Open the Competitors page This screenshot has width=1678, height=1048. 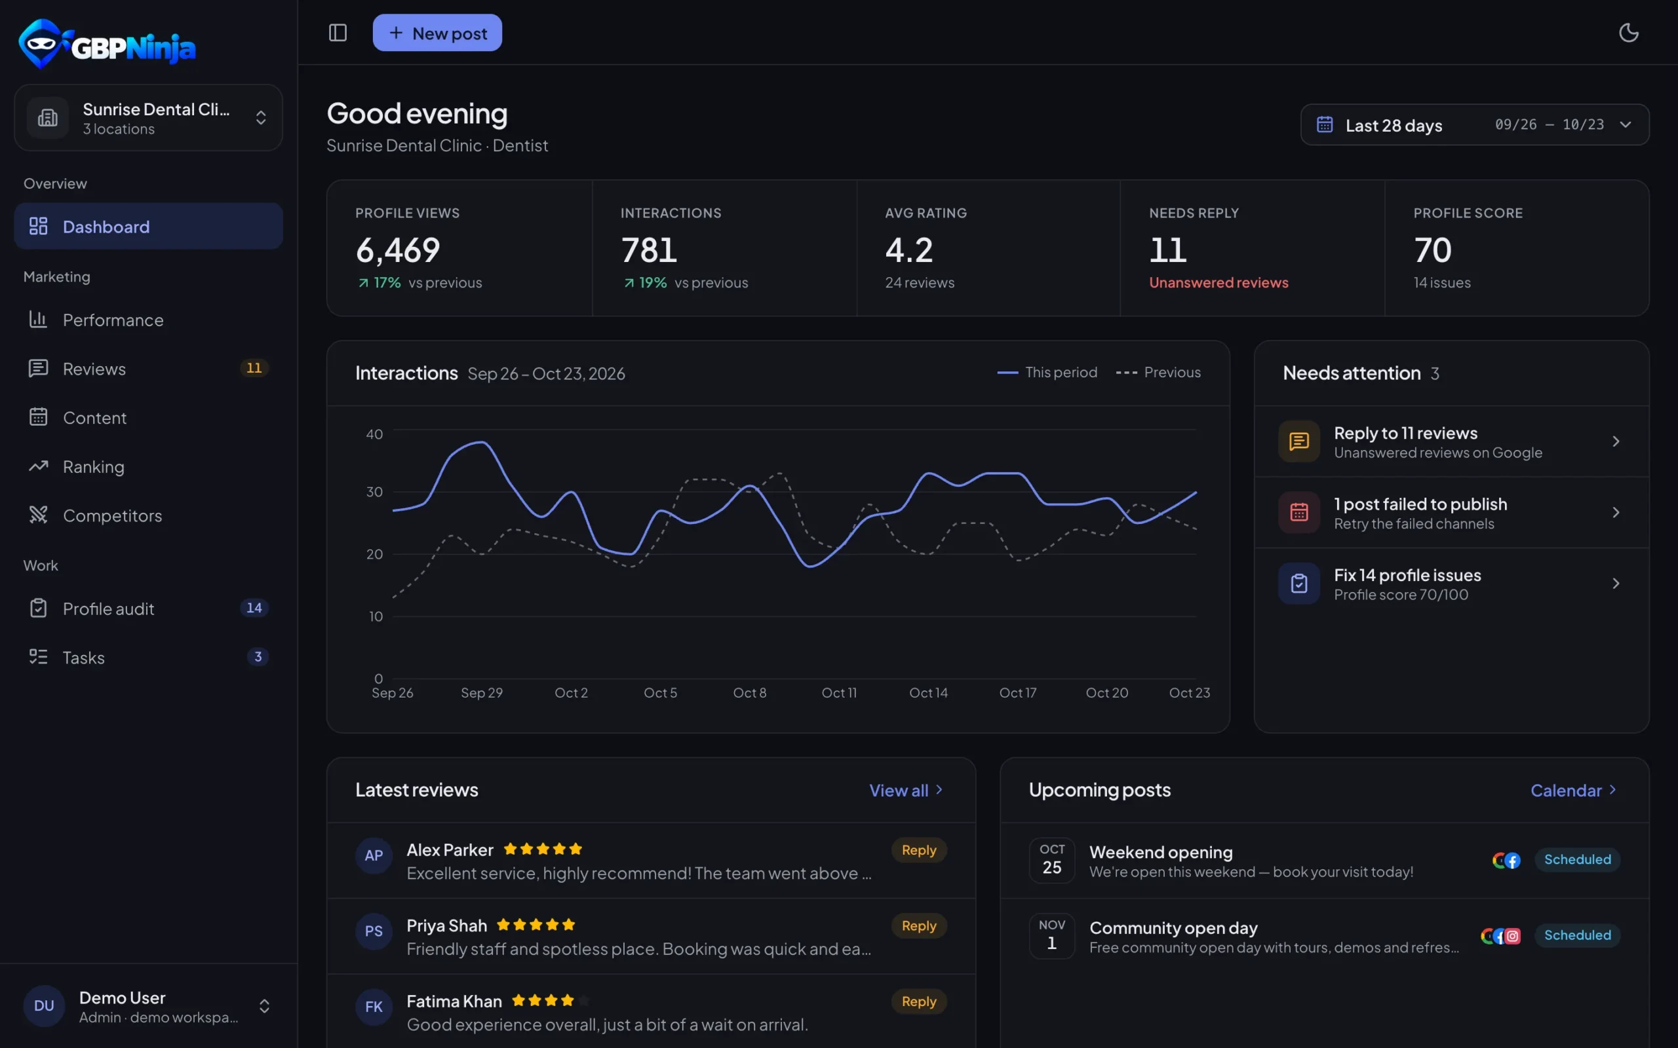click(x=148, y=515)
